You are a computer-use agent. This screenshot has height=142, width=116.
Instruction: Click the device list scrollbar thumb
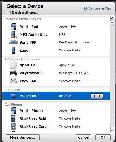(x=112, y=23)
